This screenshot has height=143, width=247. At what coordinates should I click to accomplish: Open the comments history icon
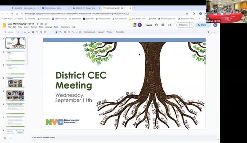[x=163, y=25]
